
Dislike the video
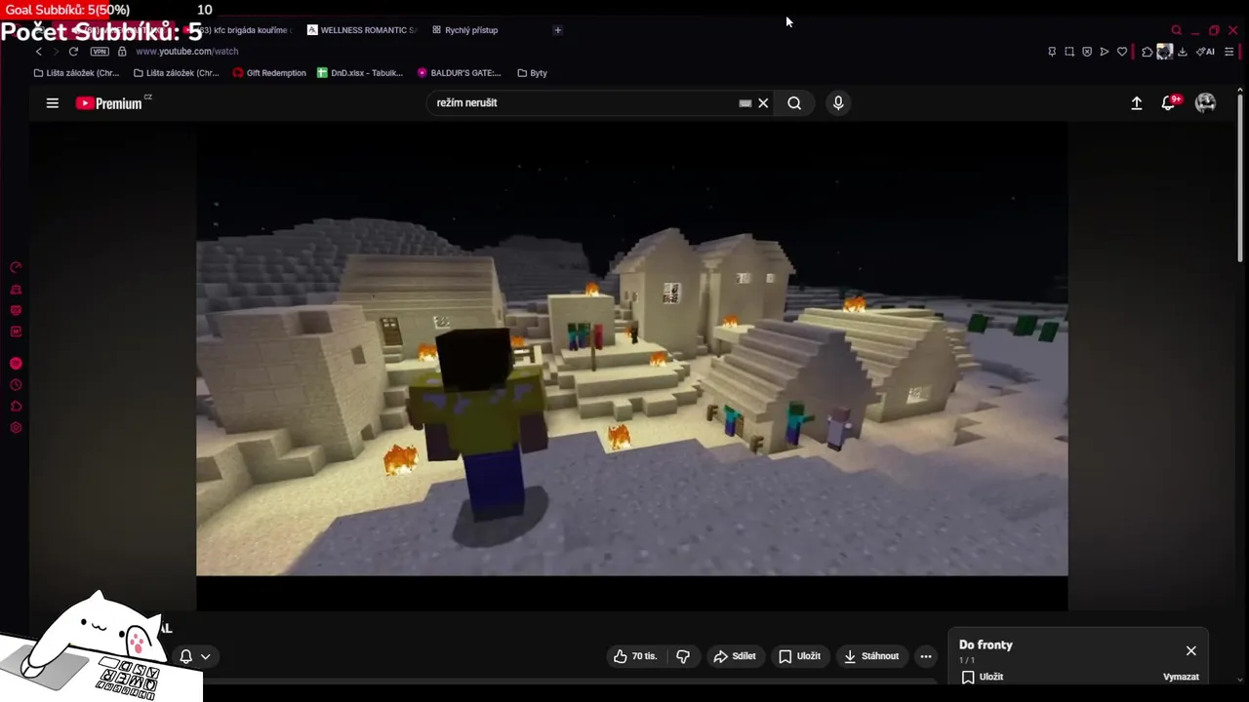(683, 656)
